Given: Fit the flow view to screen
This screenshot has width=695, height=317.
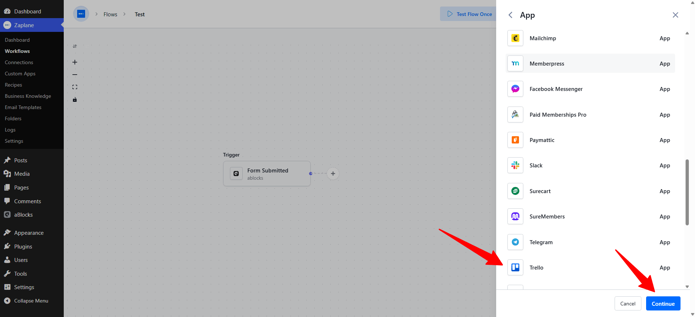Looking at the screenshot, I should pyautogui.click(x=75, y=87).
